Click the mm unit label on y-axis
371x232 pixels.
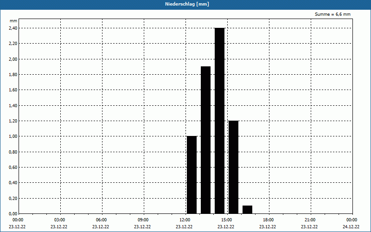coord(13,21)
